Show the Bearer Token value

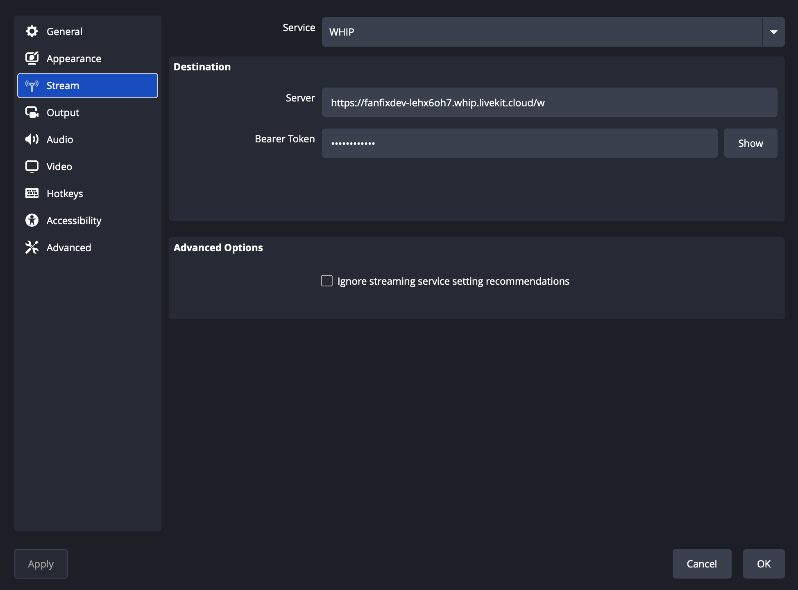tap(750, 143)
